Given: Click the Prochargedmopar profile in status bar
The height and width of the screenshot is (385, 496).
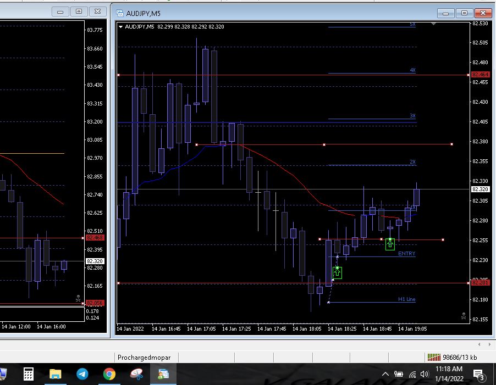Looking at the screenshot, I should tap(144, 357).
